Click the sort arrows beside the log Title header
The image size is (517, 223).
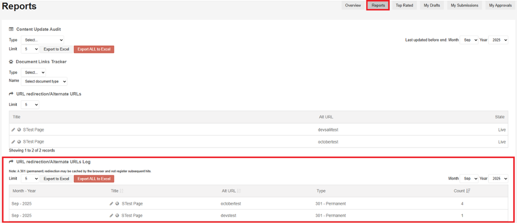point(121,191)
